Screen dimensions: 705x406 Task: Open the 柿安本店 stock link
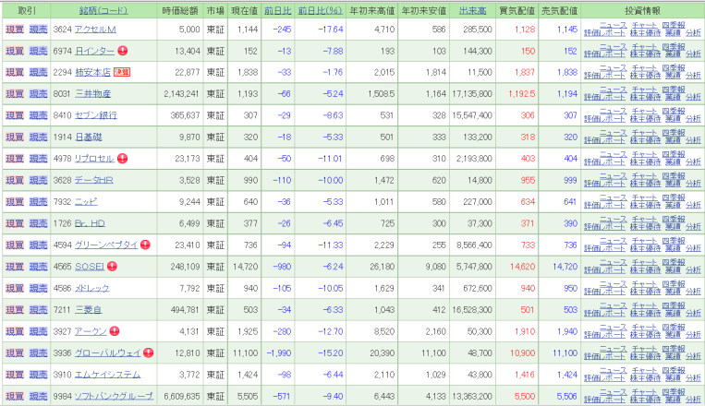(92, 72)
